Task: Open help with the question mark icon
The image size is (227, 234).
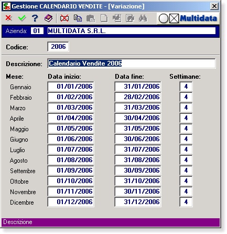Action: 35,18
